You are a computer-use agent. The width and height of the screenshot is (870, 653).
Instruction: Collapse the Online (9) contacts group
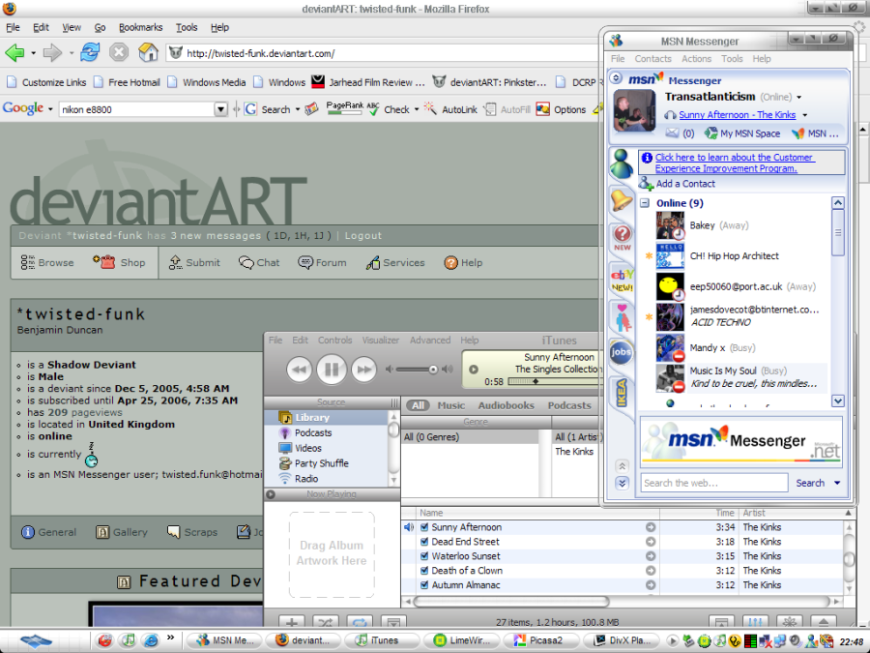[645, 203]
